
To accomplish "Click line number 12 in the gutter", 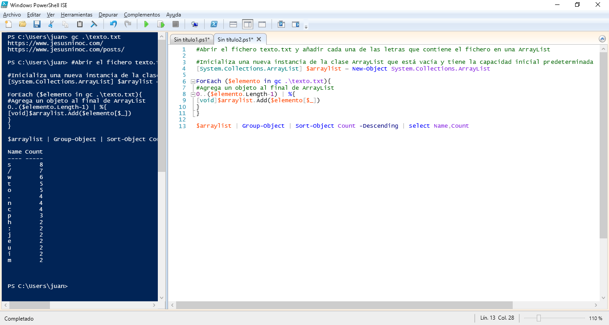I will (x=182, y=120).
